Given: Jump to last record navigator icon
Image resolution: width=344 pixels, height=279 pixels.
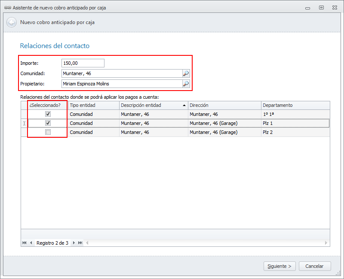Looking at the screenshot, I should point(80,243).
